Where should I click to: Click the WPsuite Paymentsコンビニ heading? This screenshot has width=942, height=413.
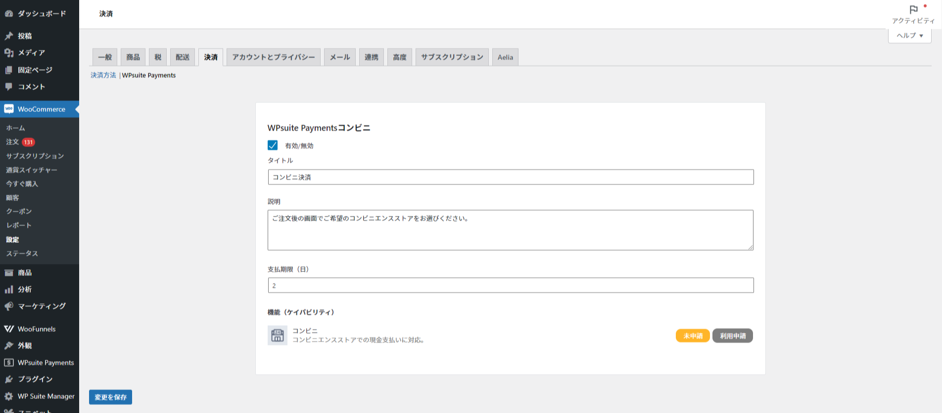319,128
